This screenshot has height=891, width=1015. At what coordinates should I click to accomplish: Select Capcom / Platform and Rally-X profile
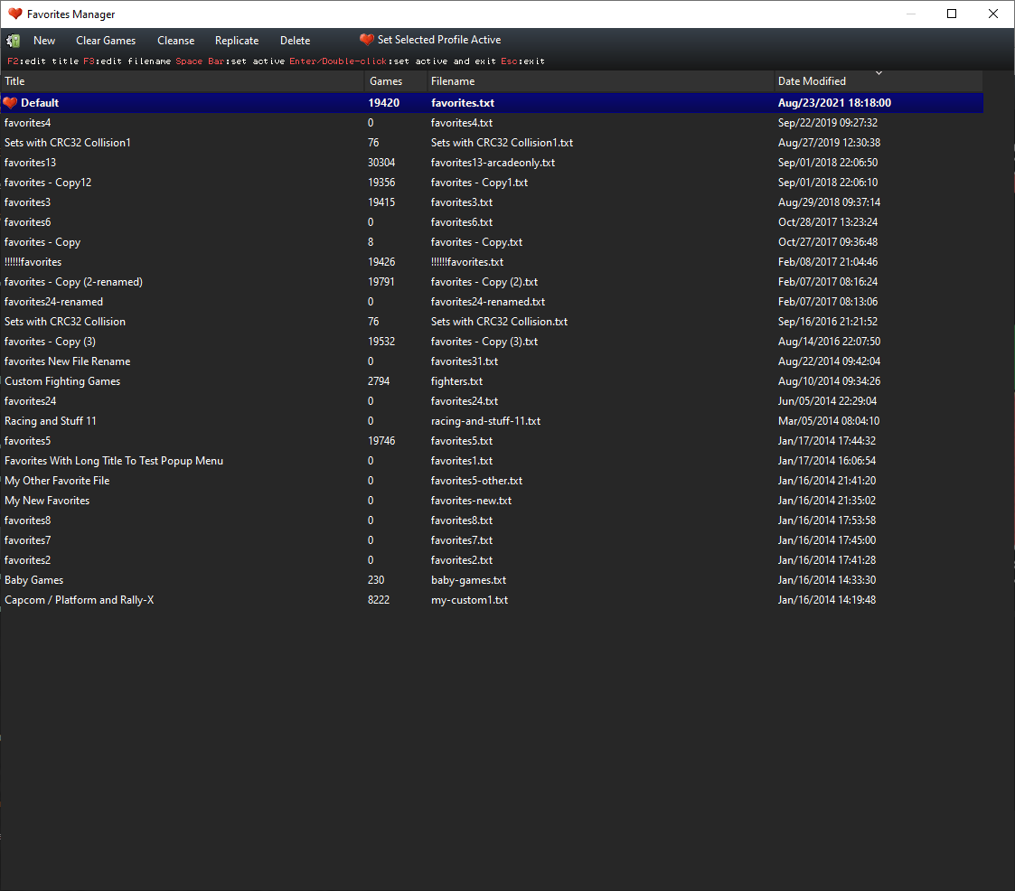tap(80, 600)
